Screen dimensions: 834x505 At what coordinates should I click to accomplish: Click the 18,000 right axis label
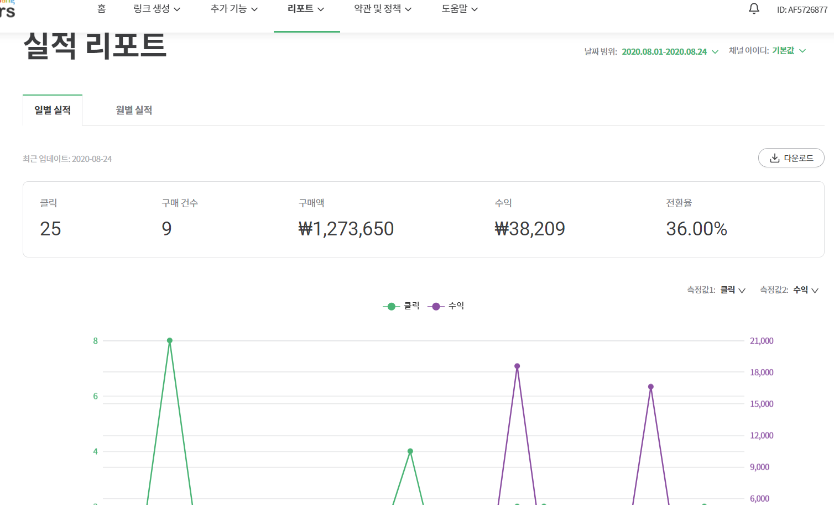click(762, 372)
